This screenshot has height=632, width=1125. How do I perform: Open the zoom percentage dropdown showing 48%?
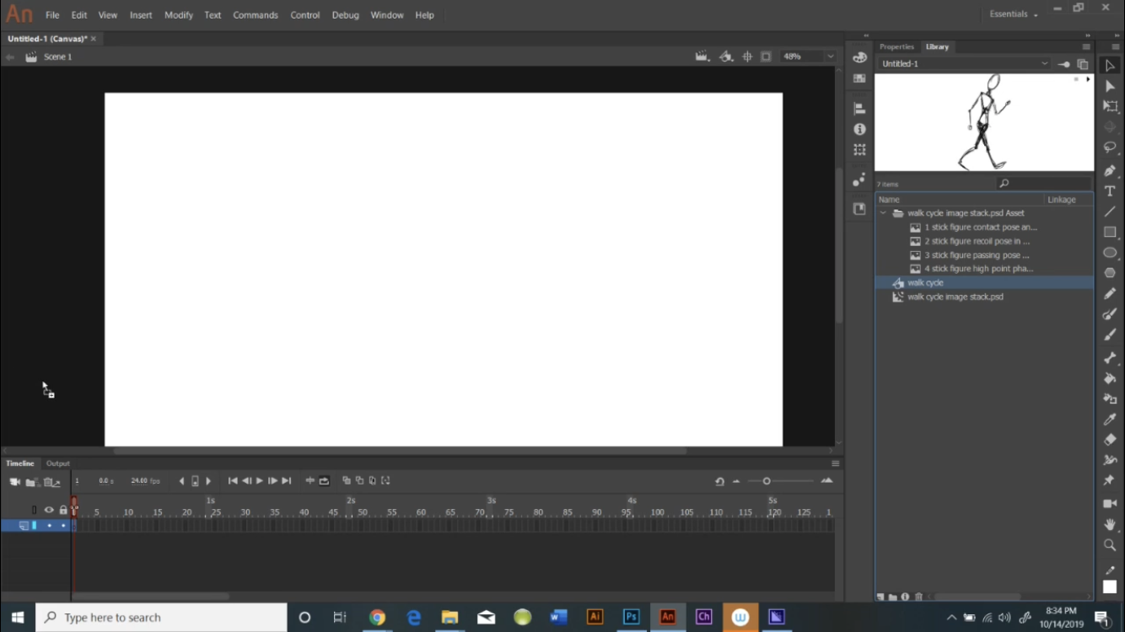(830, 56)
